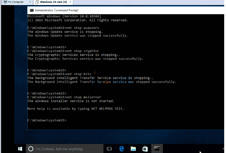The image size is (226, 153).
Task: Open the Windows Start menu
Action: pyautogui.click(x=20, y=149)
